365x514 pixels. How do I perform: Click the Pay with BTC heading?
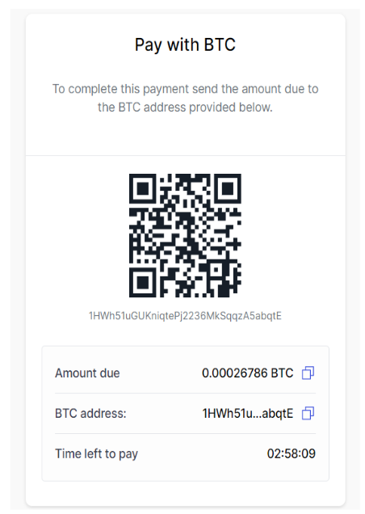point(185,45)
